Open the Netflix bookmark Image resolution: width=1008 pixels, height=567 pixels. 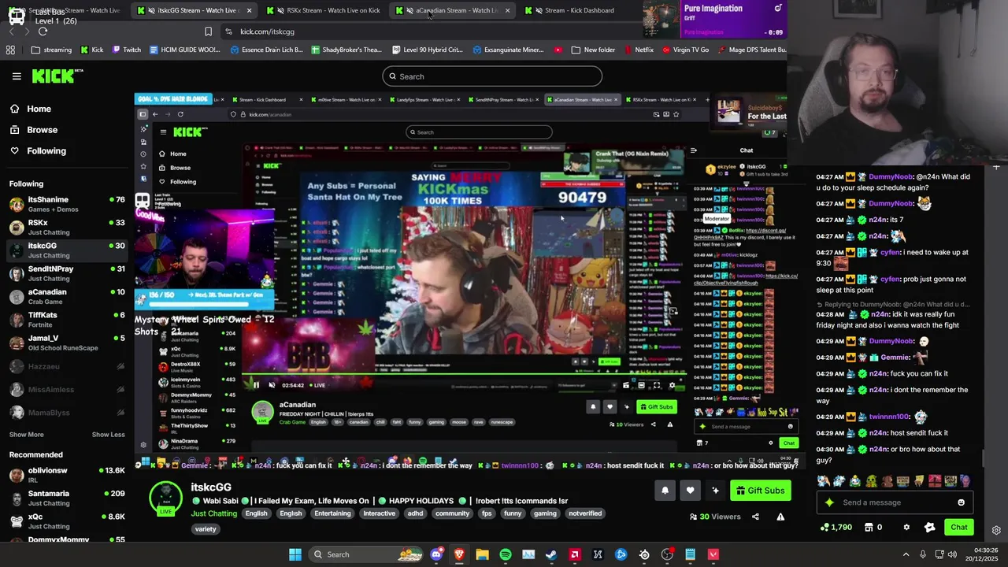tap(638, 50)
